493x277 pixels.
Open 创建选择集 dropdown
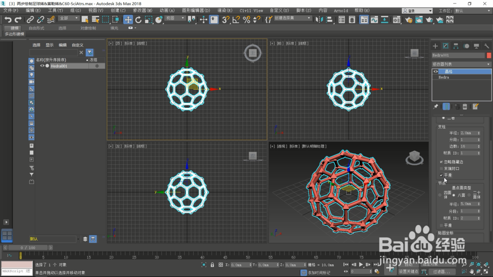click(x=292, y=18)
